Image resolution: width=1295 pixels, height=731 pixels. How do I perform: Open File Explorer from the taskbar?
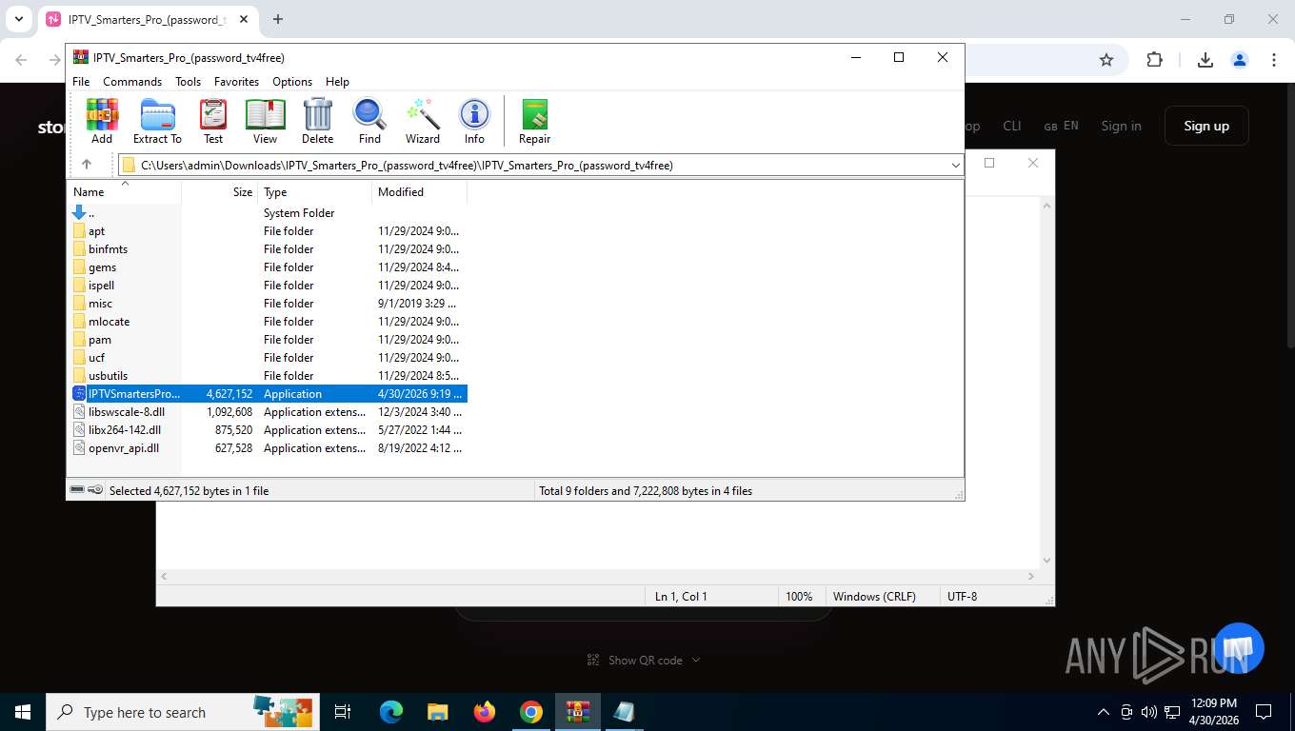click(437, 712)
